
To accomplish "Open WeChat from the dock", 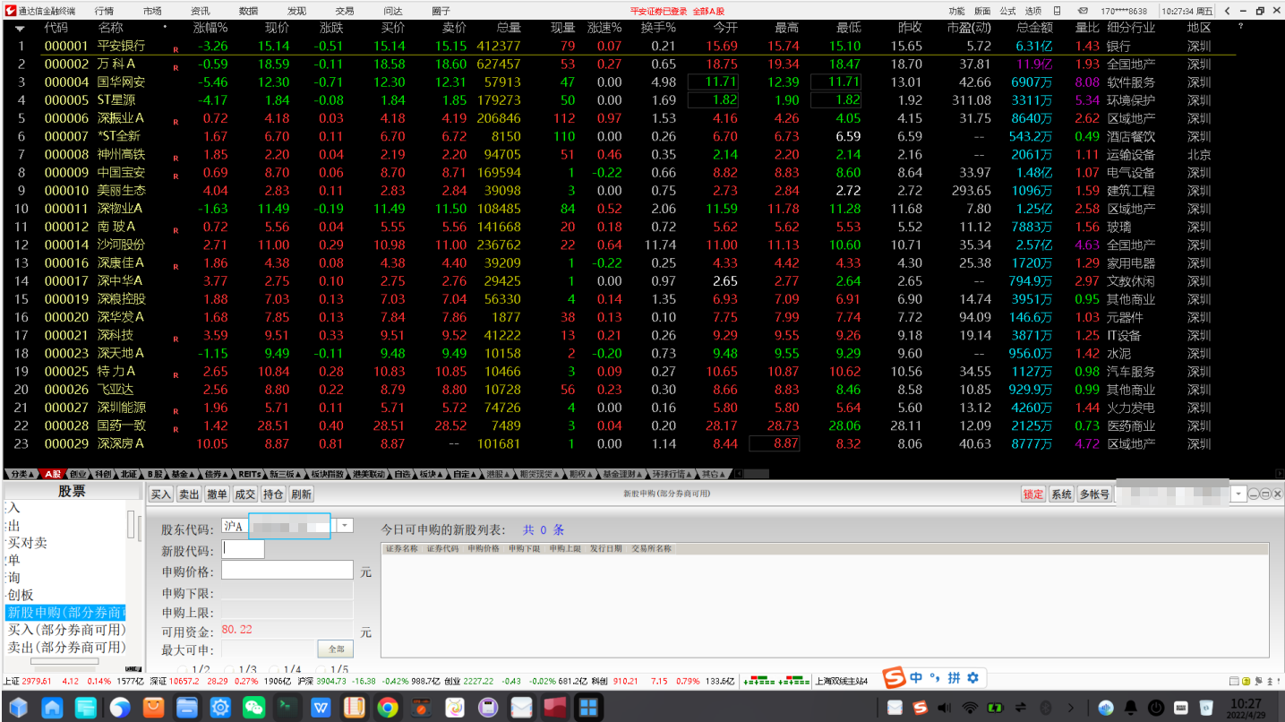I will (x=254, y=708).
